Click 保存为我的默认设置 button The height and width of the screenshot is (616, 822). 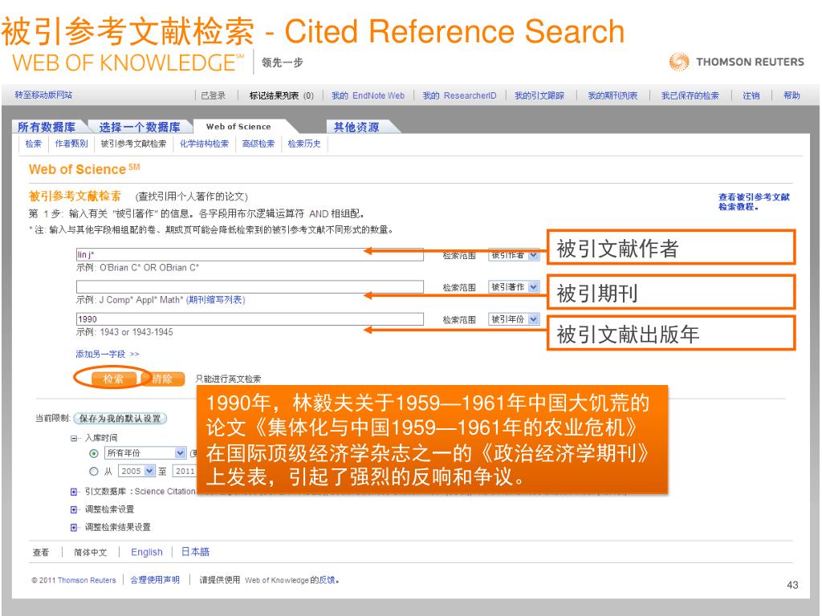pos(120,418)
